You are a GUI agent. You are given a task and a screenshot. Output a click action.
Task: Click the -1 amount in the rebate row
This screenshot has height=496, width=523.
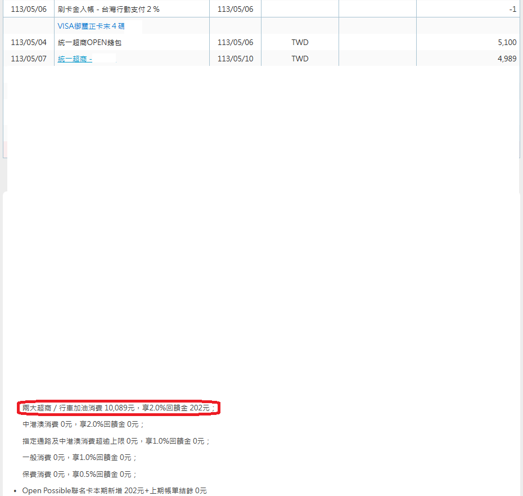pyautogui.click(x=512, y=9)
